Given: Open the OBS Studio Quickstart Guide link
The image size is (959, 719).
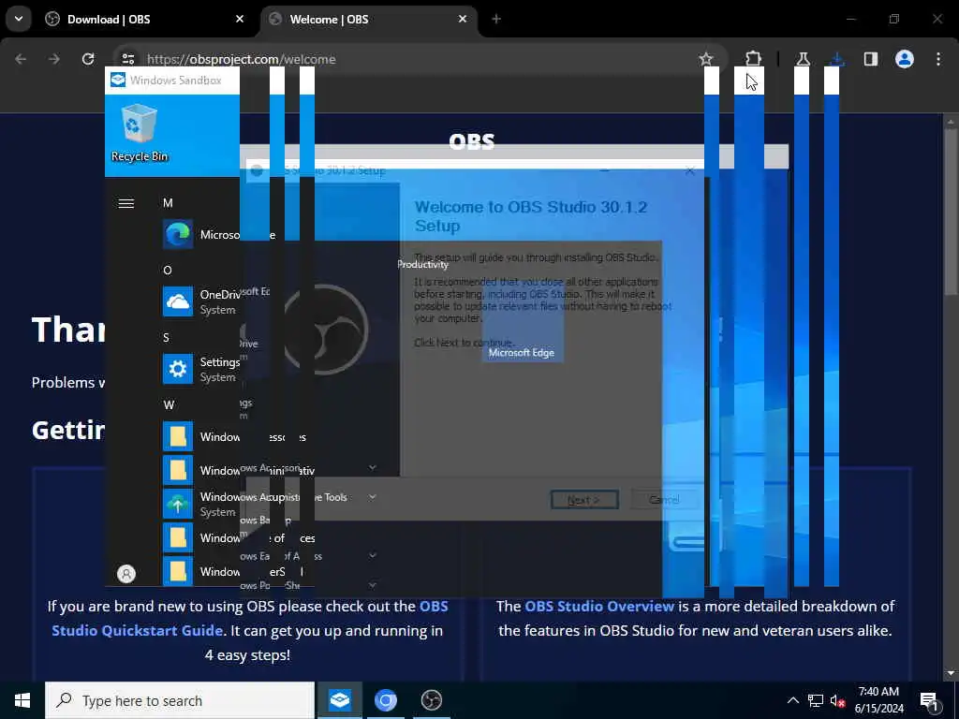Looking at the screenshot, I should [x=249, y=618].
